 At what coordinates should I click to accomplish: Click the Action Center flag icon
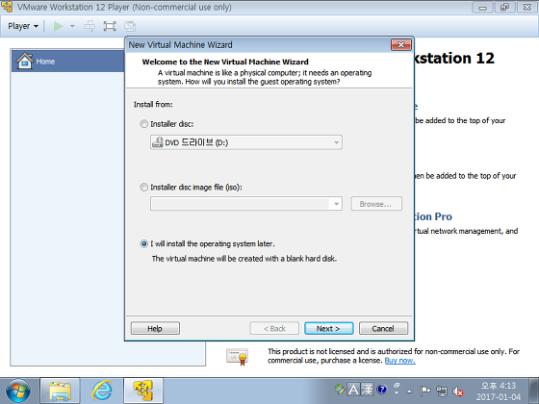pos(424,391)
